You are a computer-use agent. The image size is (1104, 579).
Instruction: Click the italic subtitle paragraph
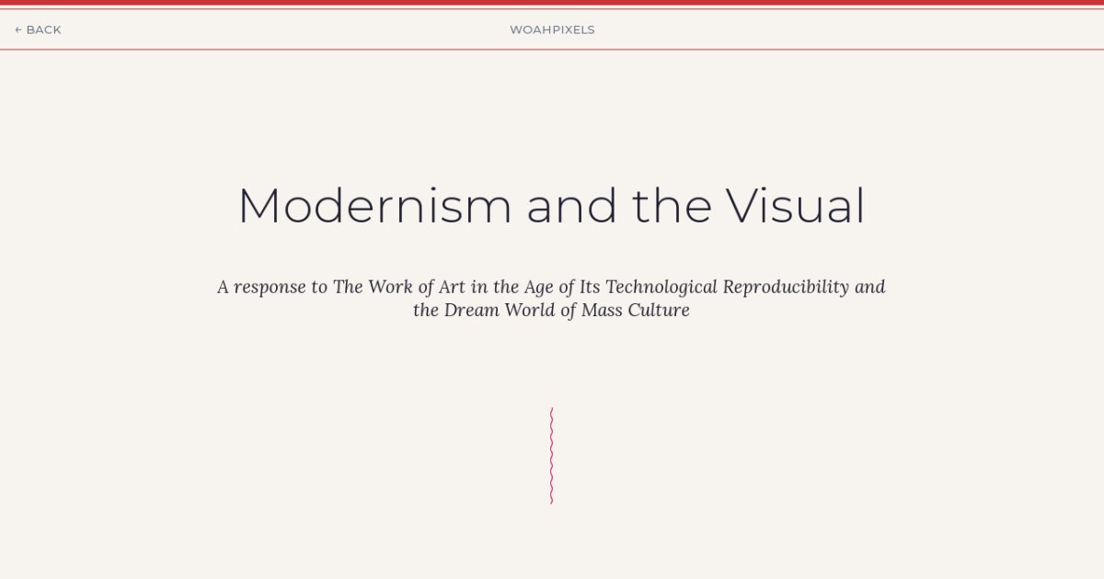pyautogui.click(x=551, y=298)
